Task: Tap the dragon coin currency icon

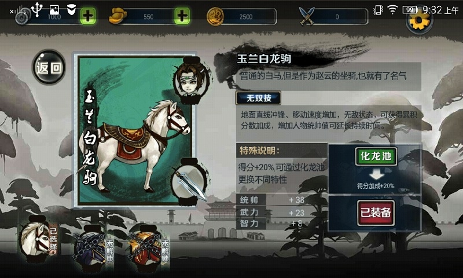Action: tap(215, 17)
